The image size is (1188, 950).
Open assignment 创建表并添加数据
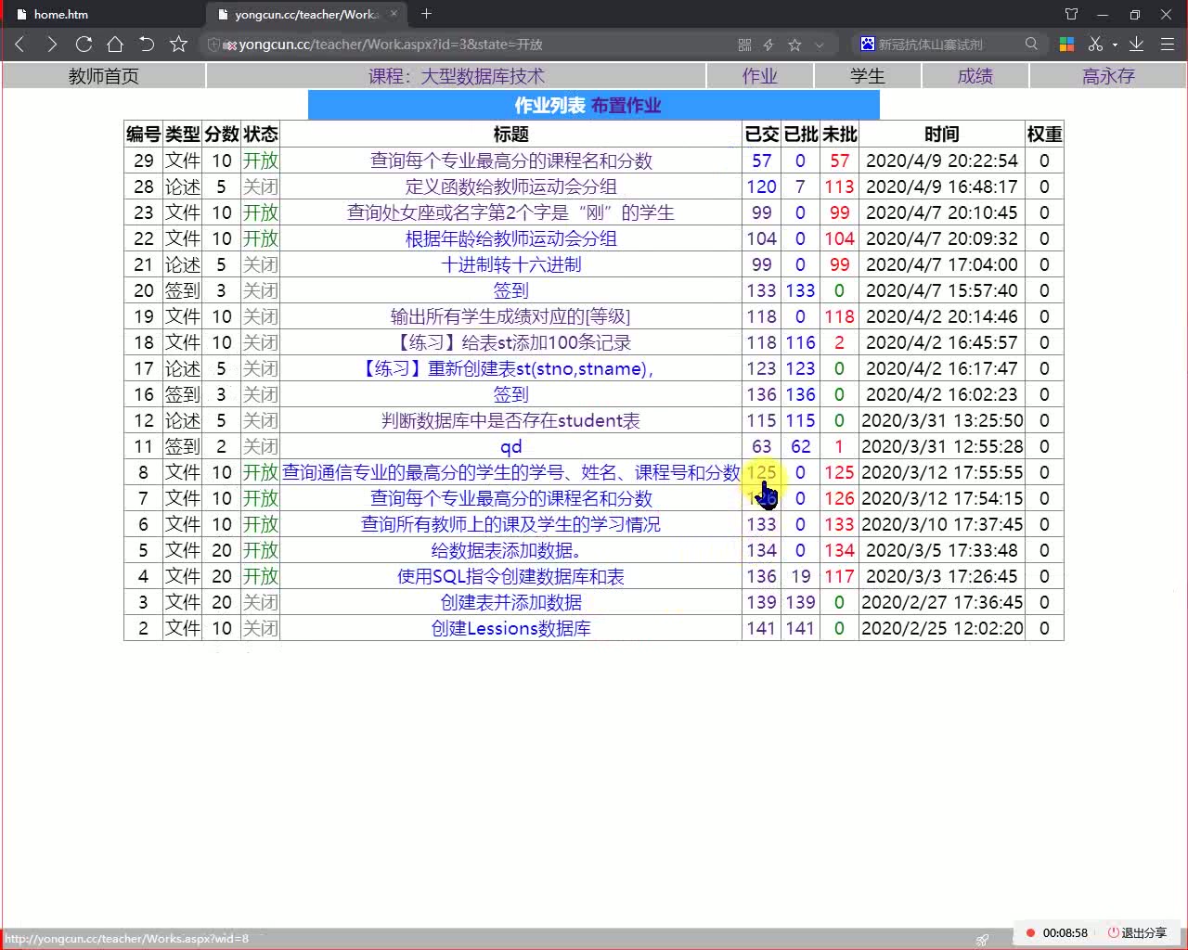[x=510, y=602]
